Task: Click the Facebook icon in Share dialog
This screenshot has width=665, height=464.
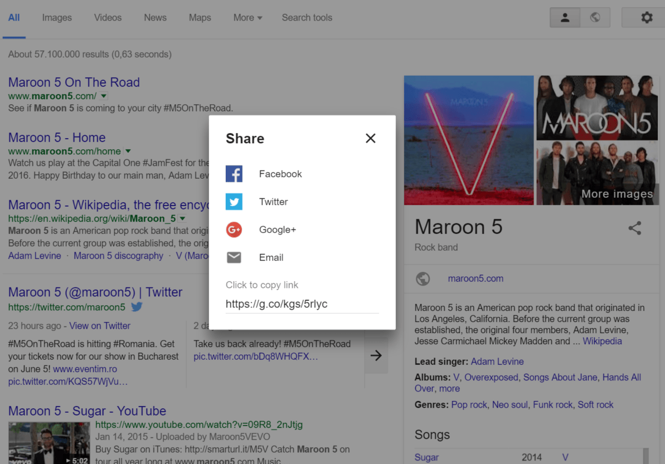Action: click(x=234, y=174)
